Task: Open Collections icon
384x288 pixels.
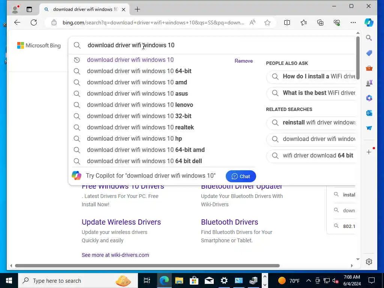Action: click(x=320, y=22)
